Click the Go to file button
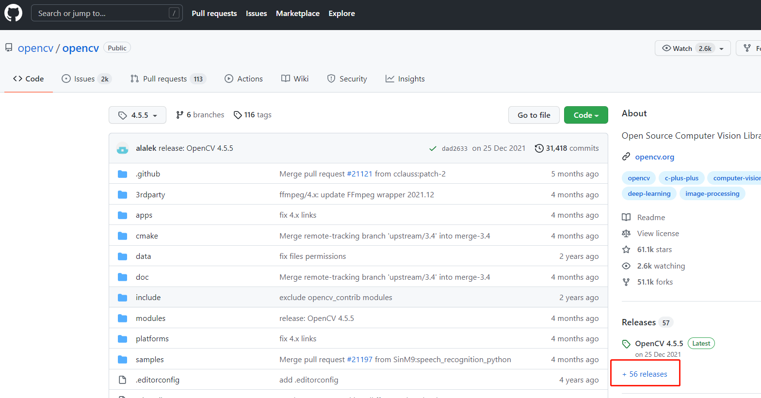761x398 pixels. click(x=534, y=115)
